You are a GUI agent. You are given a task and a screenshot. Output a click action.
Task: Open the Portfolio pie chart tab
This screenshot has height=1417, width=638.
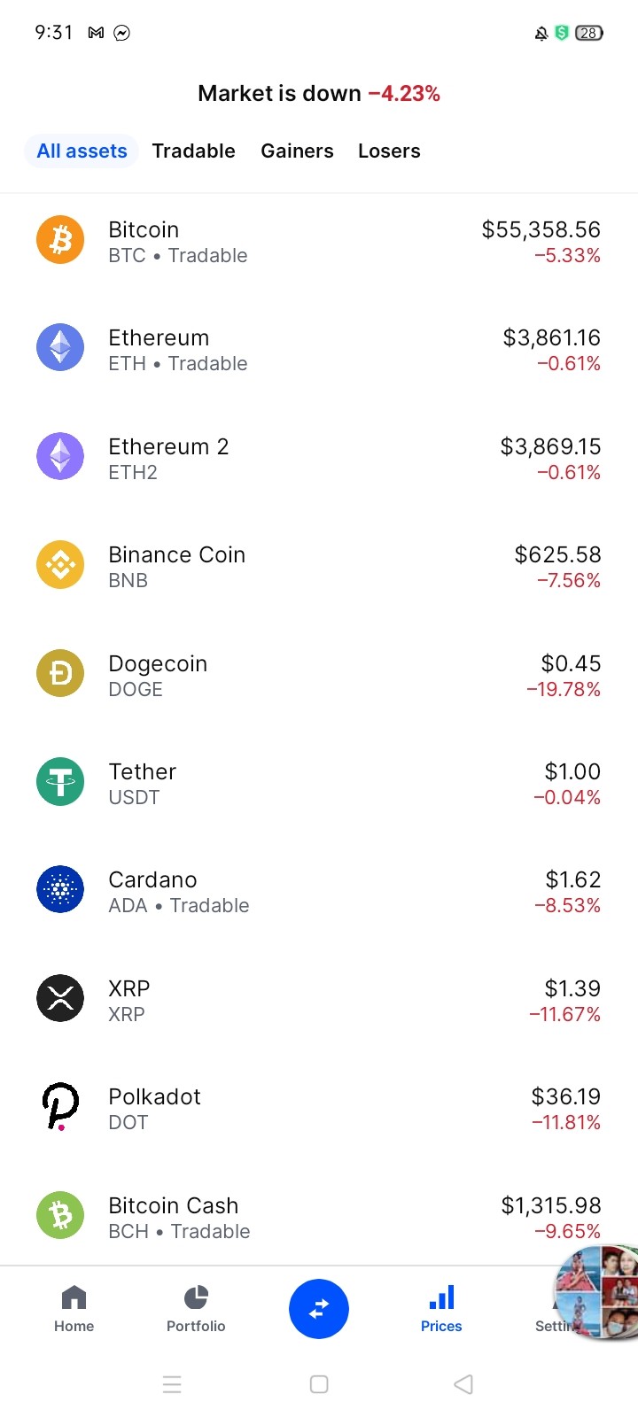point(196,1309)
